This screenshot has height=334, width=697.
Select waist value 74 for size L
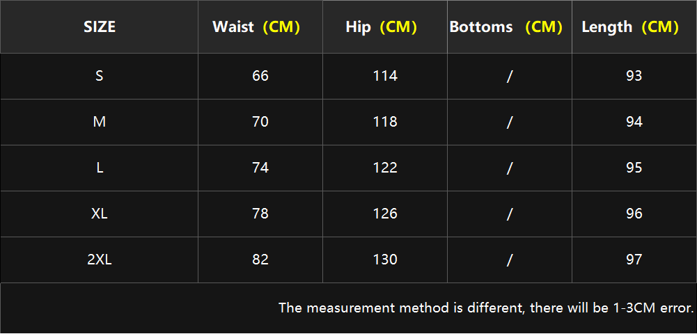pyautogui.click(x=260, y=168)
